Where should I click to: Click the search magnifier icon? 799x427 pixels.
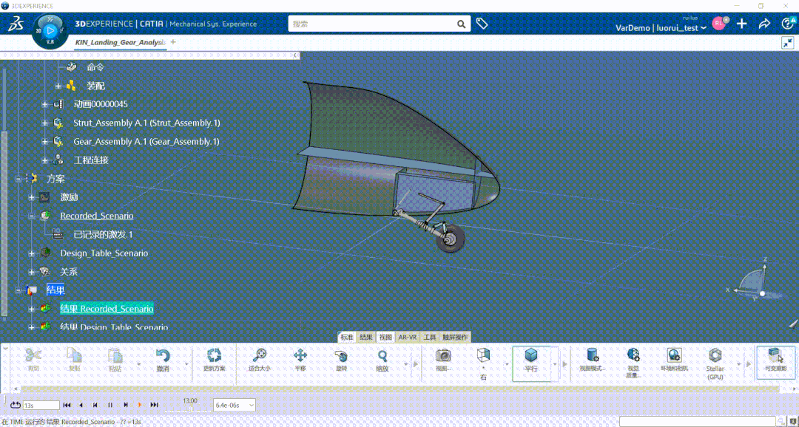(x=461, y=24)
